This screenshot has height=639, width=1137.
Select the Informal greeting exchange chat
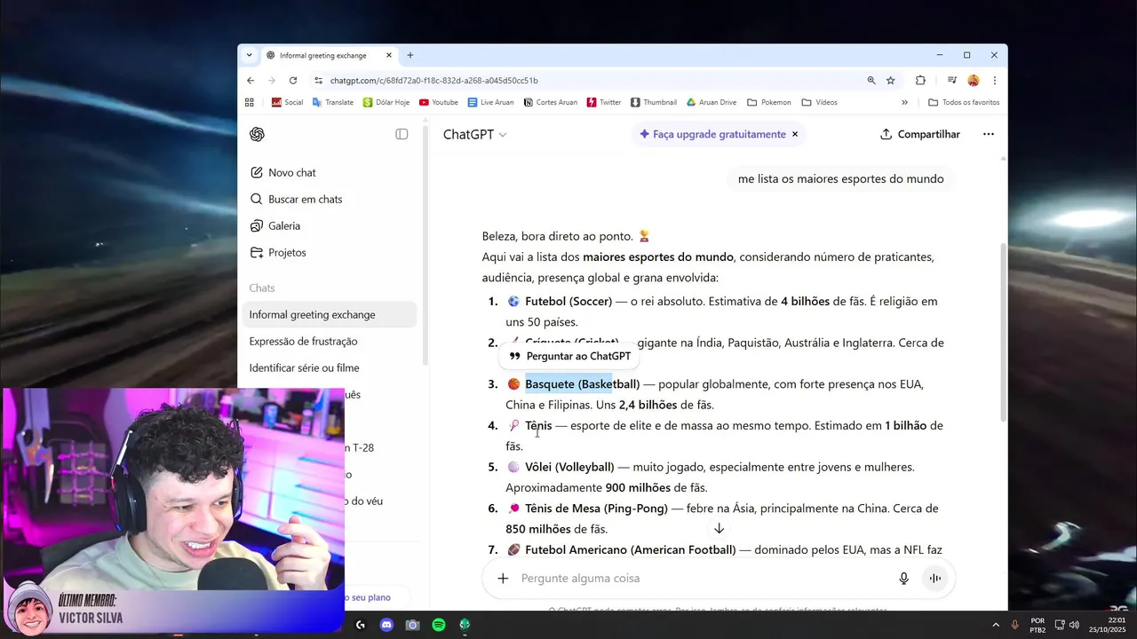point(330,314)
